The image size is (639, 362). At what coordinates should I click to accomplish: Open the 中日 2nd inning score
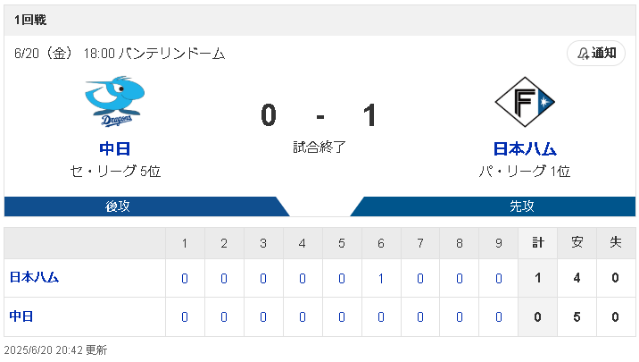[x=224, y=317]
